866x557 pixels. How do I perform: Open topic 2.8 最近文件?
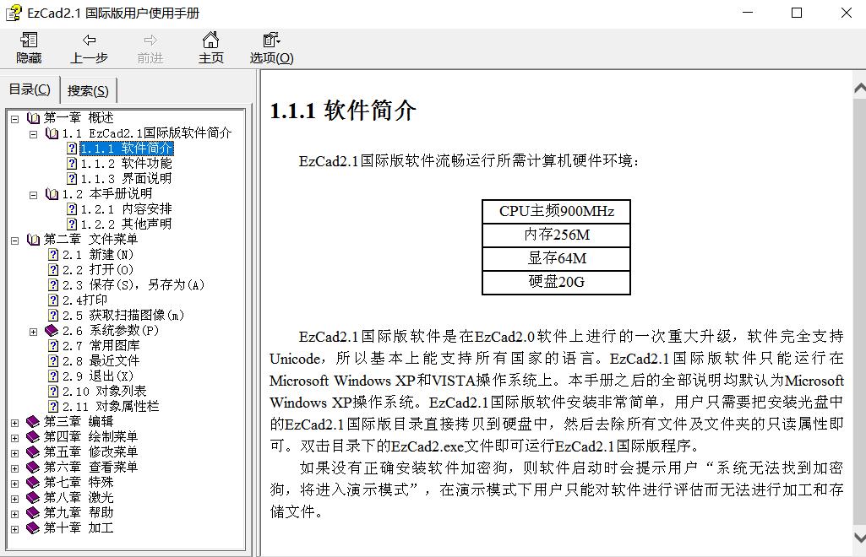[x=101, y=360]
